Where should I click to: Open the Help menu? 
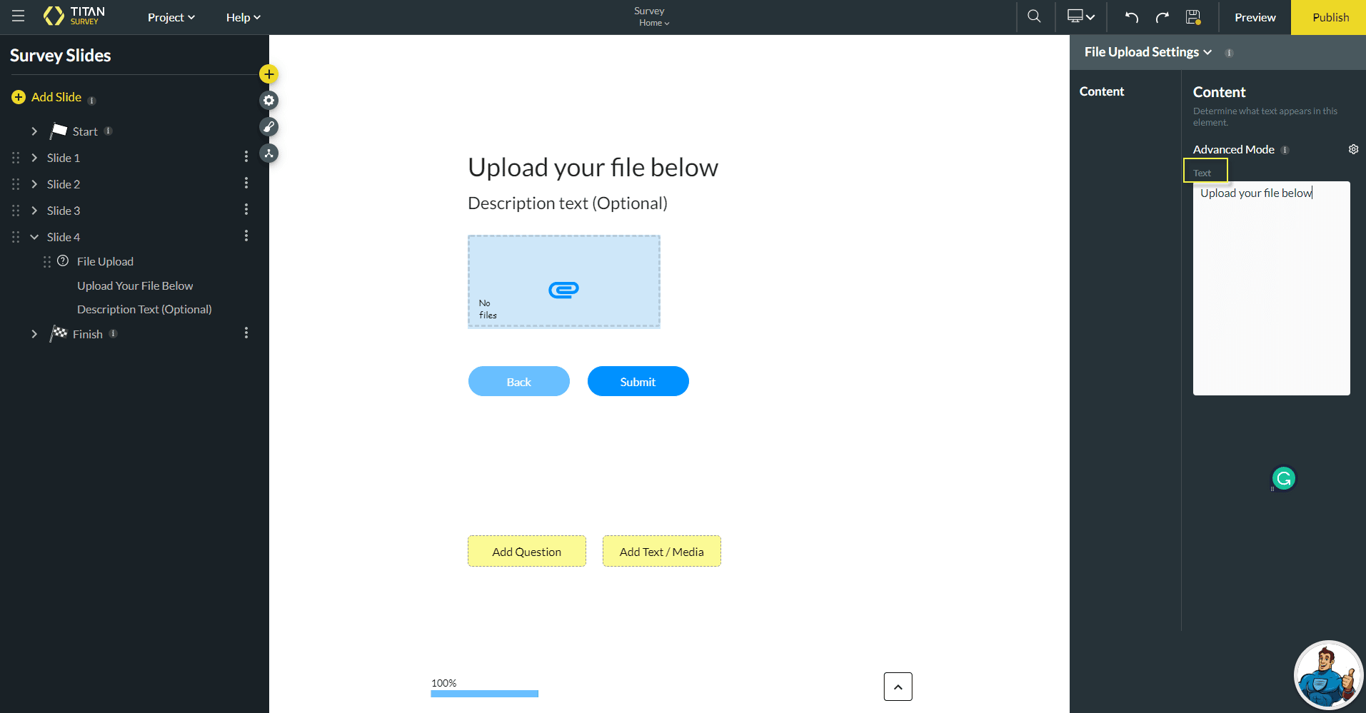point(242,16)
